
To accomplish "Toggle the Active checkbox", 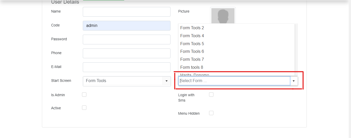I will (x=84, y=108).
